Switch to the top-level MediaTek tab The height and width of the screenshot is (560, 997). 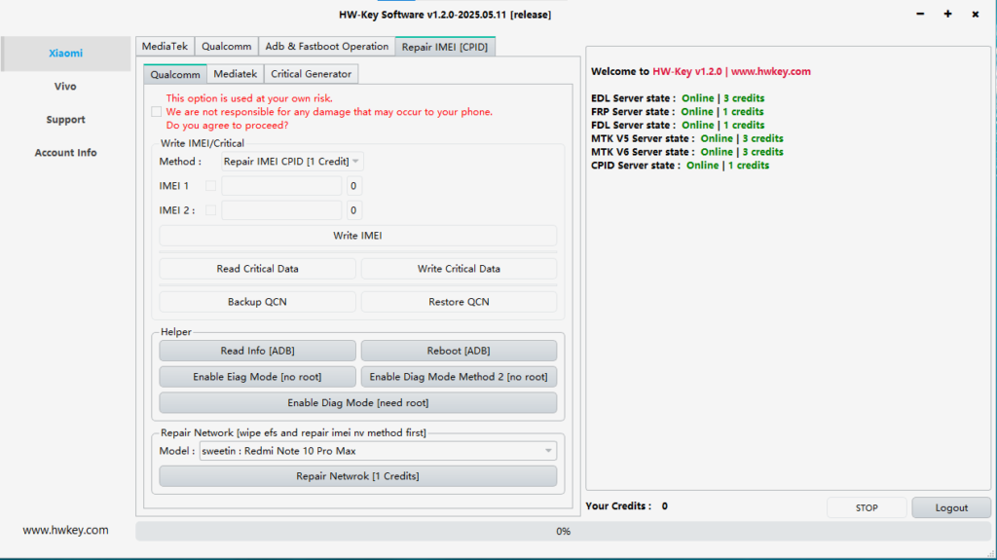point(165,47)
